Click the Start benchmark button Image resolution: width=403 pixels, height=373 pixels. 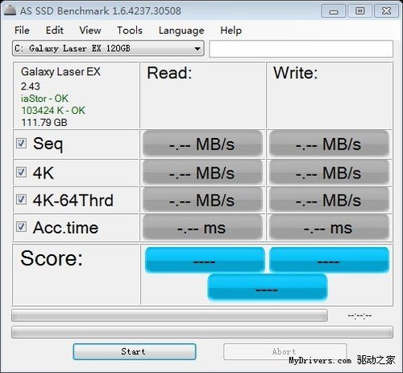coord(135,351)
